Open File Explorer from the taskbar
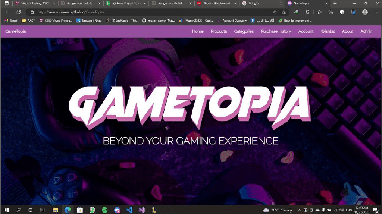 click(55, 210)
